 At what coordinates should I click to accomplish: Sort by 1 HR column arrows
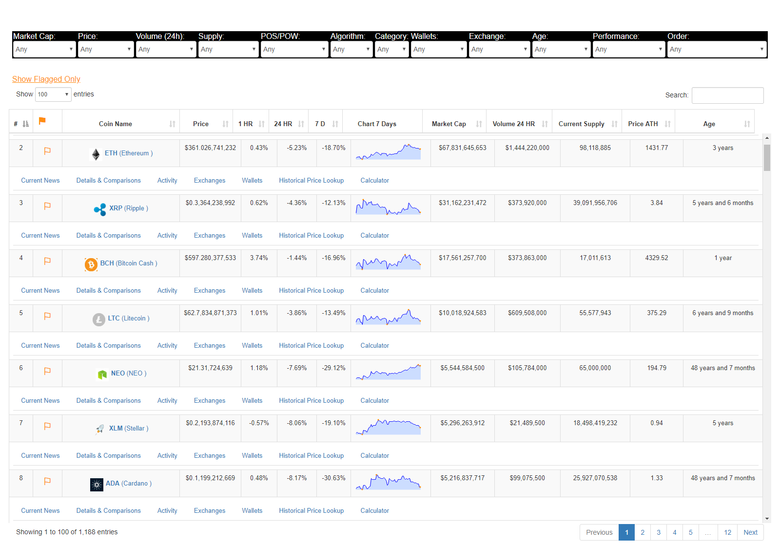[261, 124]
